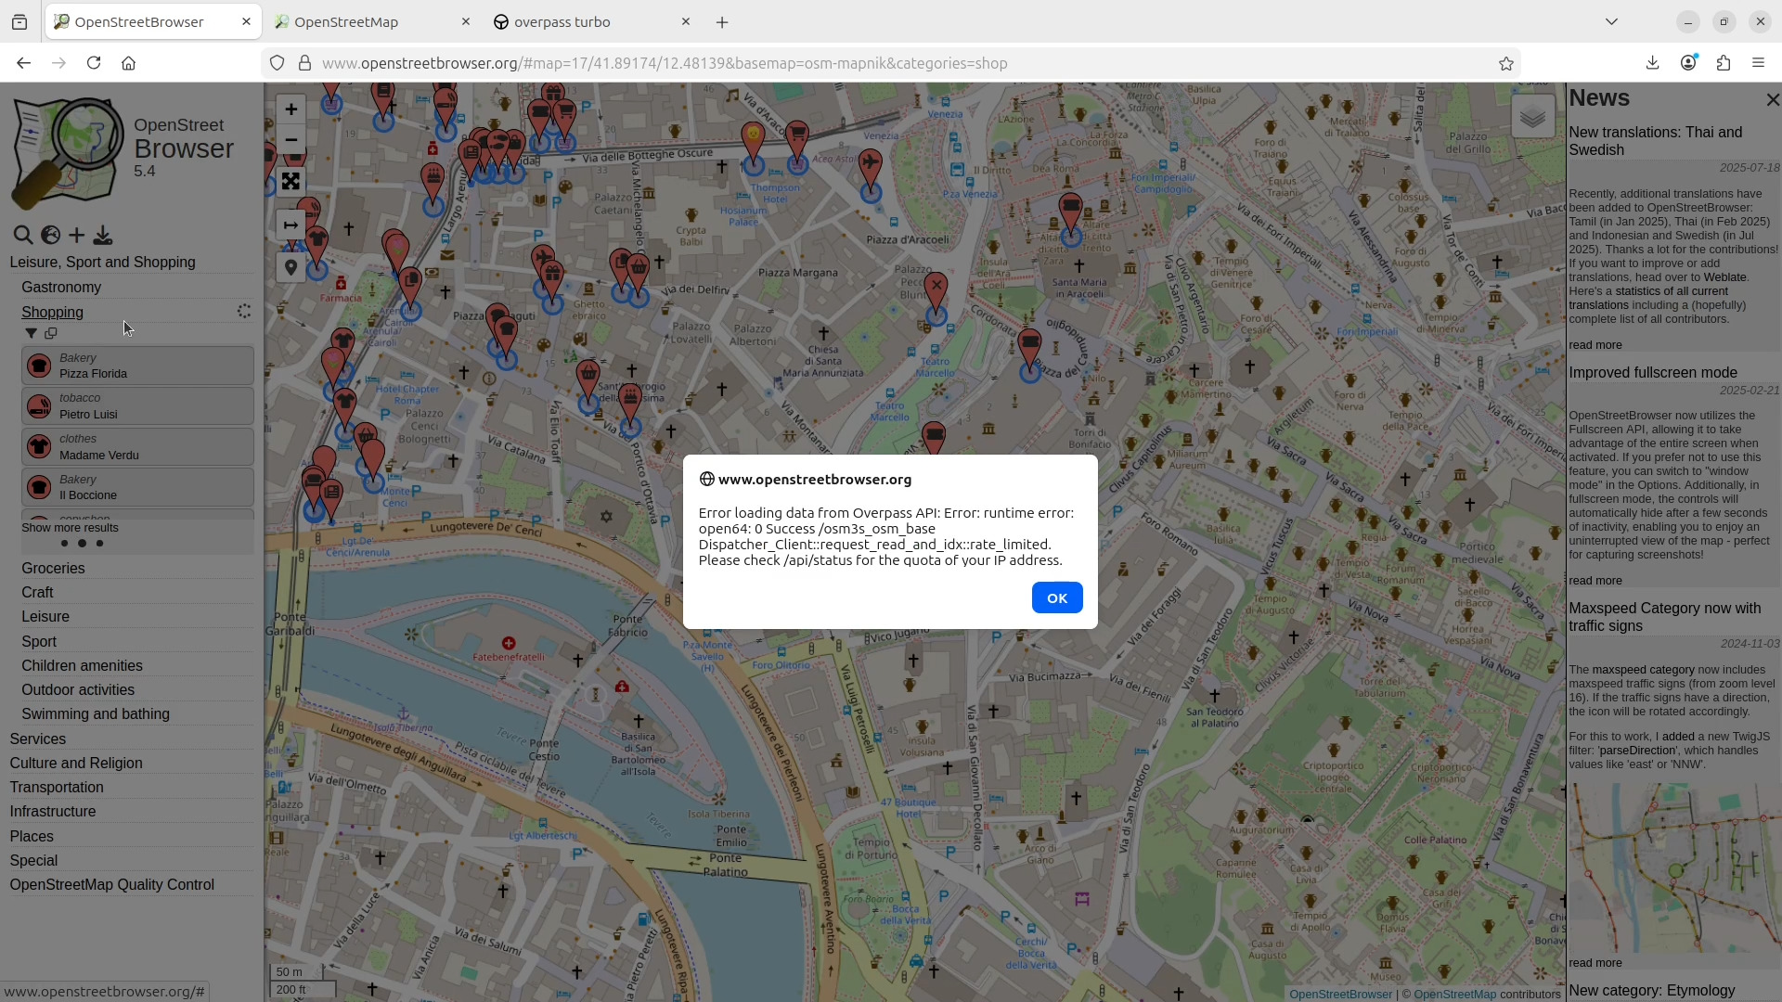Image resolution: width=1782 pixels, height=1002 pixels.
Task: Click the map zoom out button
Action: (x=291, y=140)
